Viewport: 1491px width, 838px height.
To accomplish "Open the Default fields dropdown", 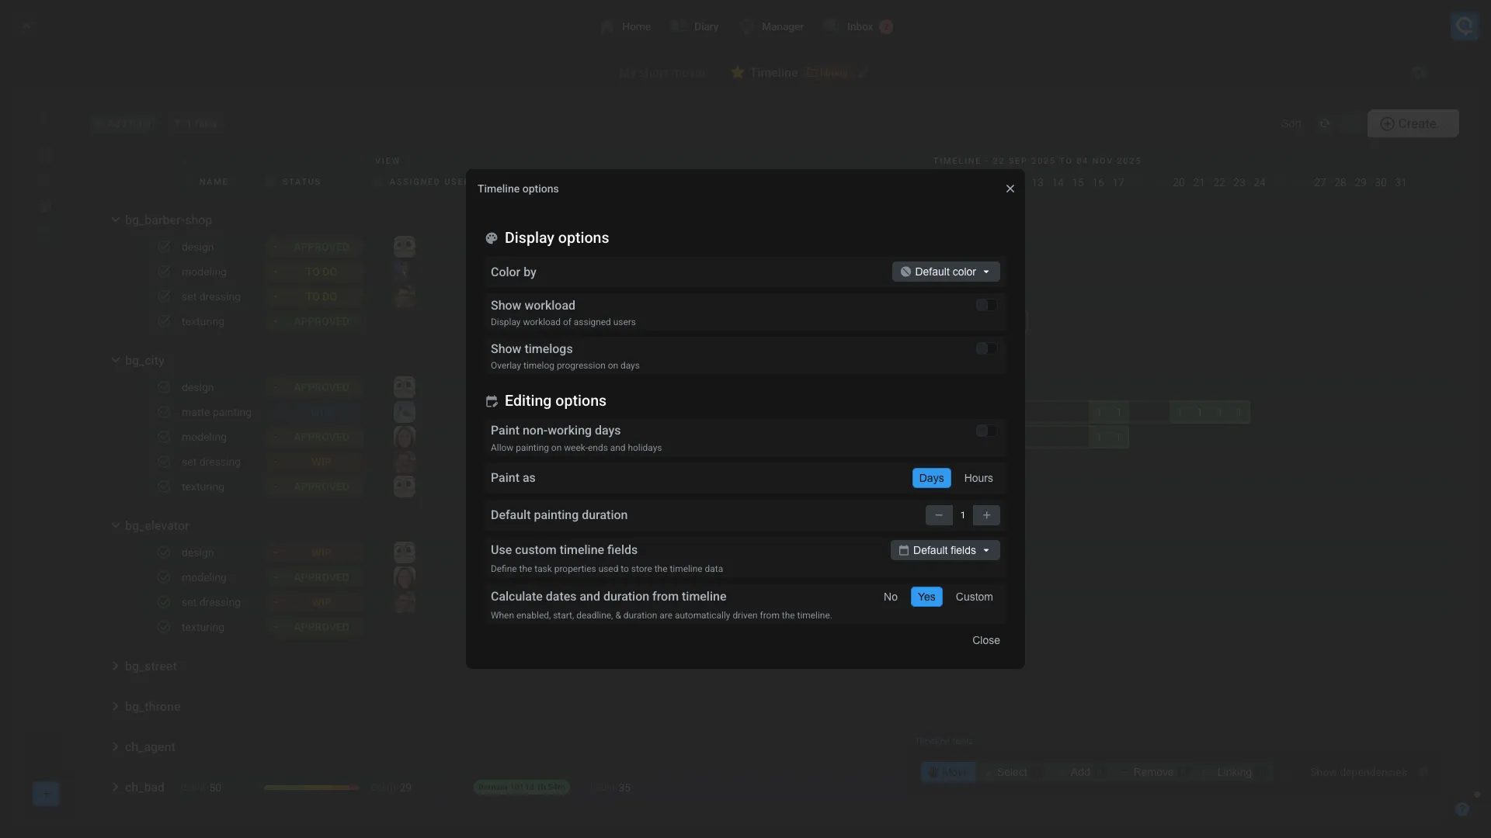I will click(944, 550).
